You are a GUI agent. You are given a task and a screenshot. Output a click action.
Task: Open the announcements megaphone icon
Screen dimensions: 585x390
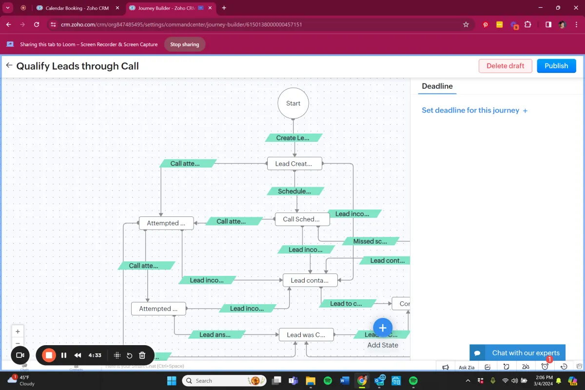click(445, 367)
